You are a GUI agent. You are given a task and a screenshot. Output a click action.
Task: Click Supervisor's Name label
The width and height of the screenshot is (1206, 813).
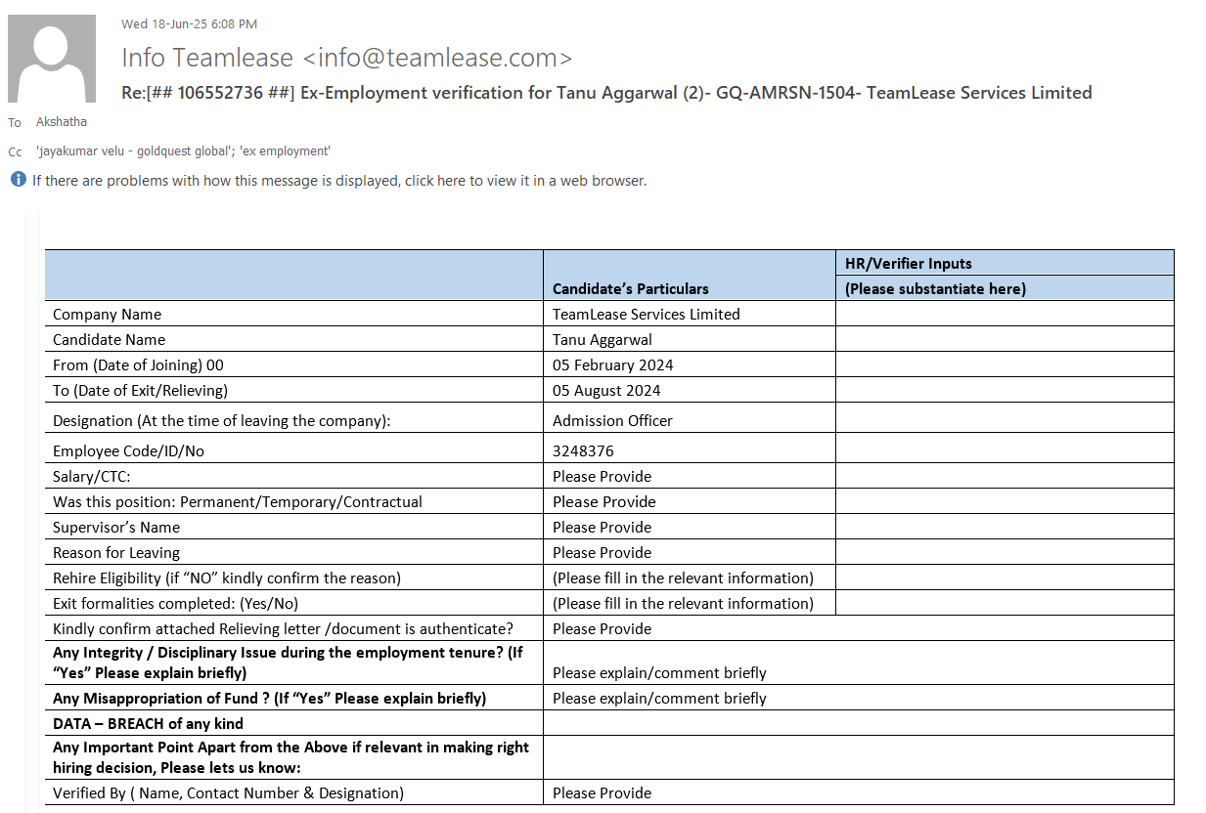pyautogui.click(x=116, y=527)
